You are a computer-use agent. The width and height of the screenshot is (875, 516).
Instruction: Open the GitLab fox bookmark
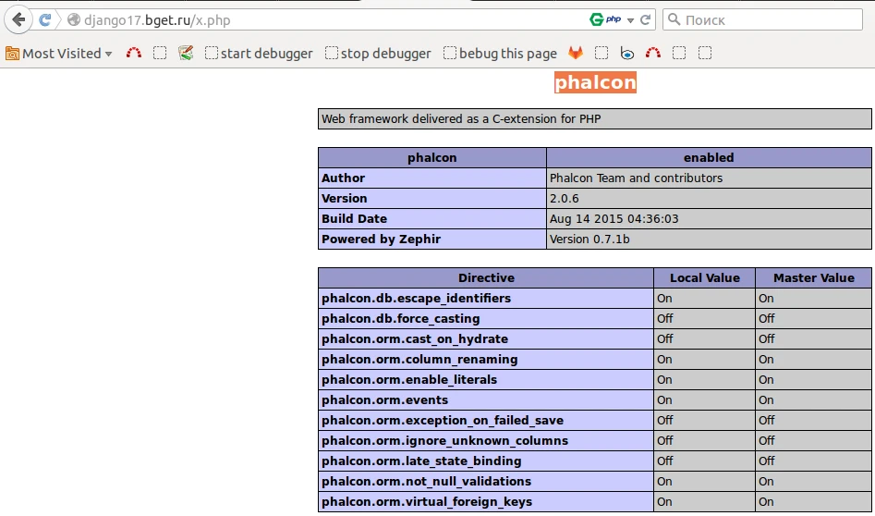coord(576,54)
